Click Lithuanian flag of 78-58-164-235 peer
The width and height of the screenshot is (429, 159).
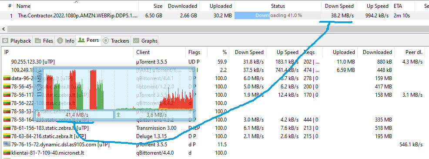[7, 119]
